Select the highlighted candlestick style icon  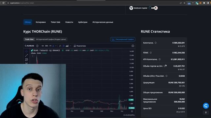tap(64, 46)
